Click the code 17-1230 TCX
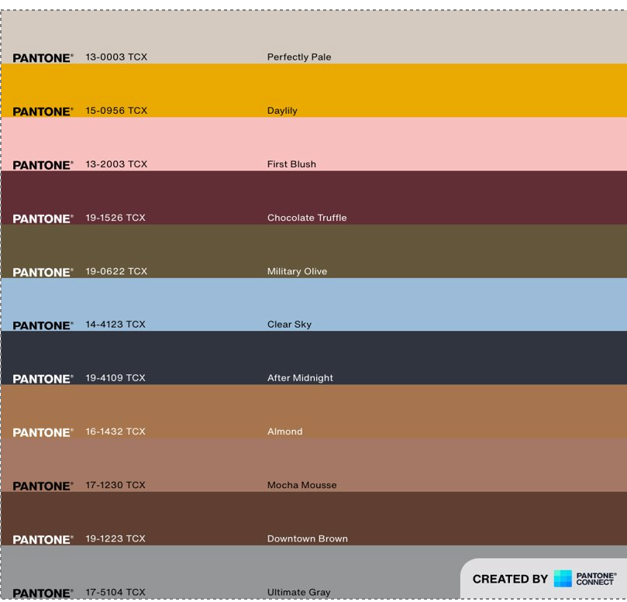 pyautogui.click(x=115, y=485)
